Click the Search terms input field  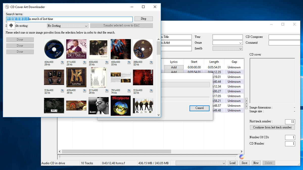coord(69,19)
